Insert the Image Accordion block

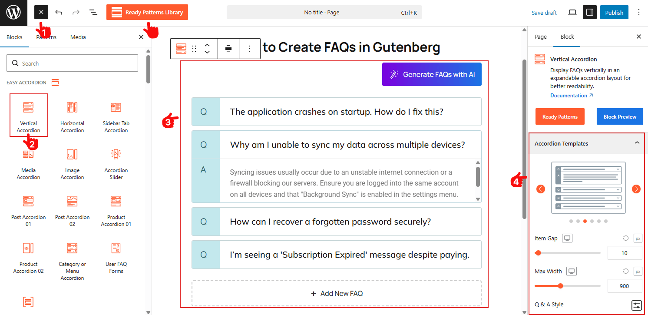72,164
